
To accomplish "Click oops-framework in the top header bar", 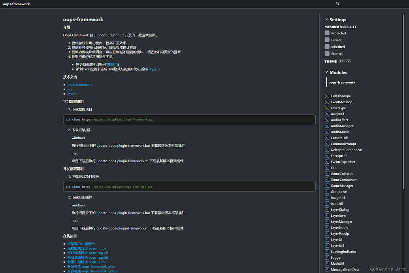I will tap(16, 4).
